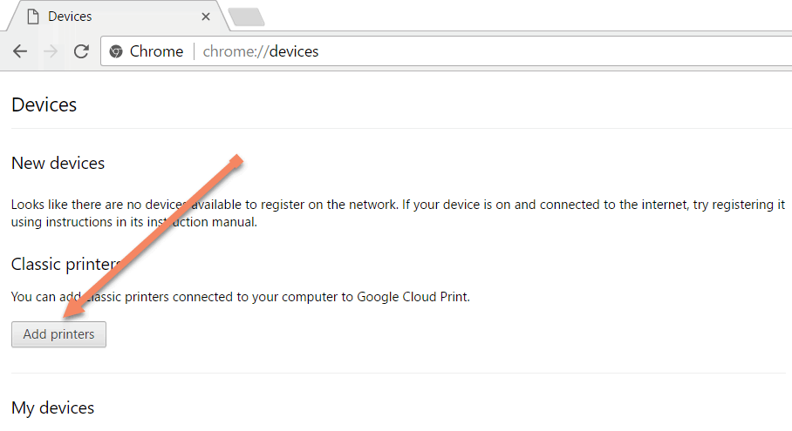Reload the chrome://devices page
This screenshot has height=431, width=792.
81,51
